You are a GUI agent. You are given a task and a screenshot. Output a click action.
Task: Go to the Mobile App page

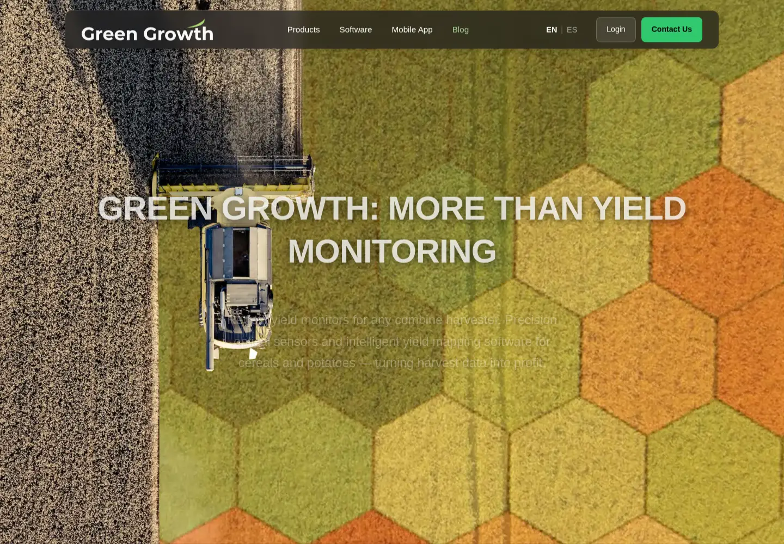(412, 29)
